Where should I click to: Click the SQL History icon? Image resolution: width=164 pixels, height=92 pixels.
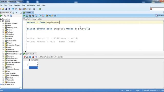coord(55,16)
